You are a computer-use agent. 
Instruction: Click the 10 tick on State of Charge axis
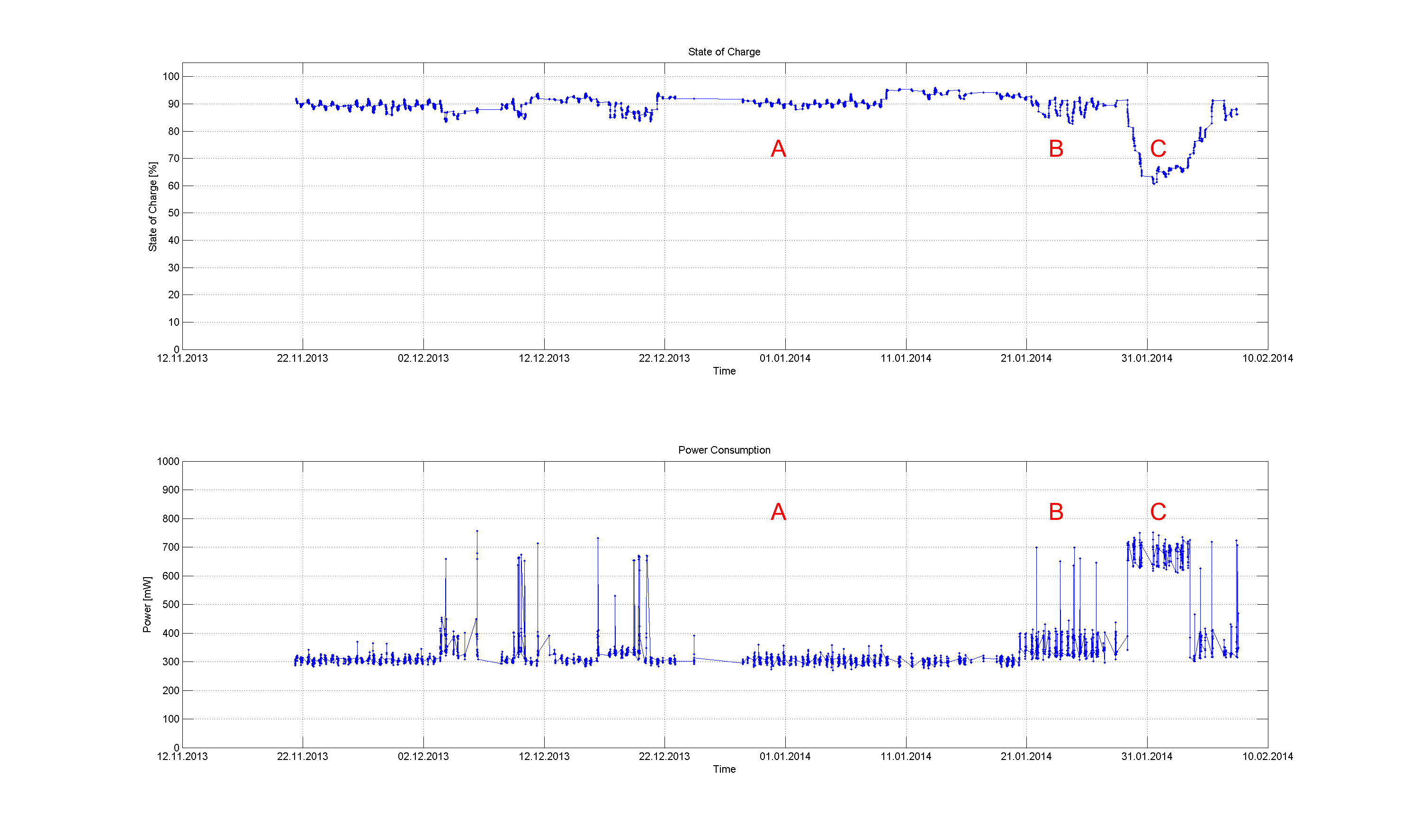(x=173, y=322)
